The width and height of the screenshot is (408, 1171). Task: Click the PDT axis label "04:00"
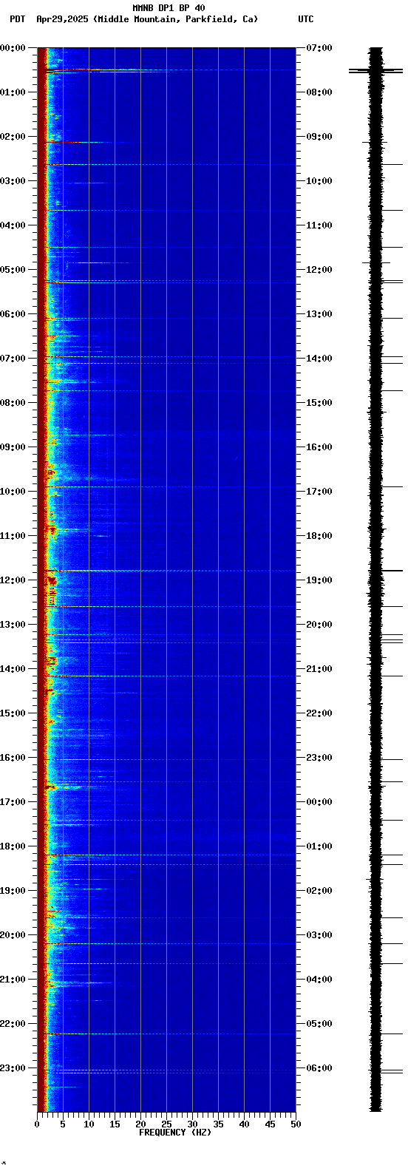coord(13,225)
